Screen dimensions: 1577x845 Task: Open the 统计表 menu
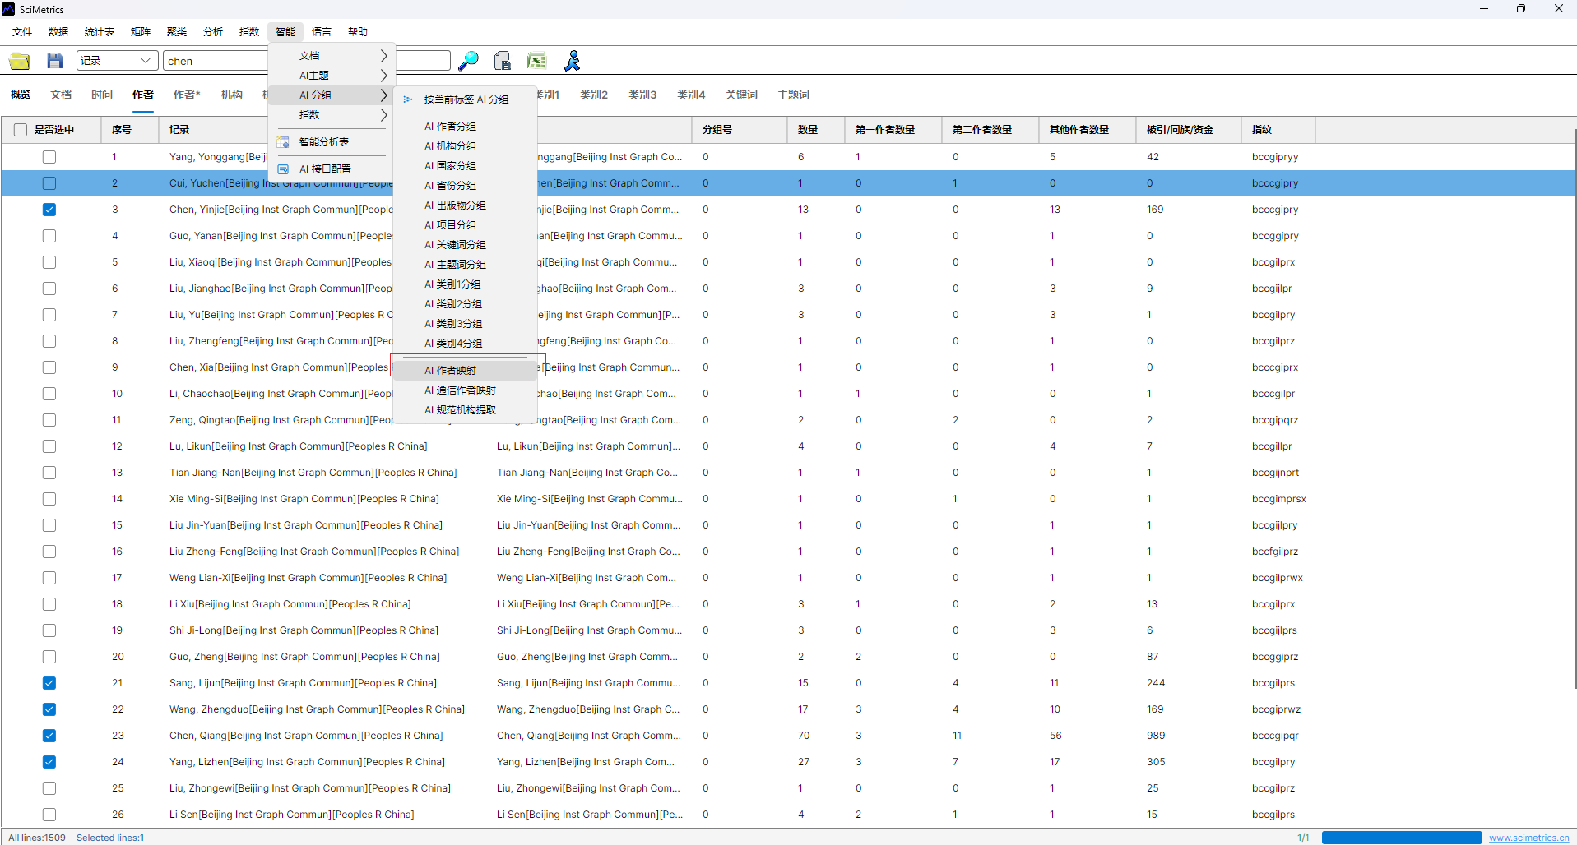tap(100, 32)
